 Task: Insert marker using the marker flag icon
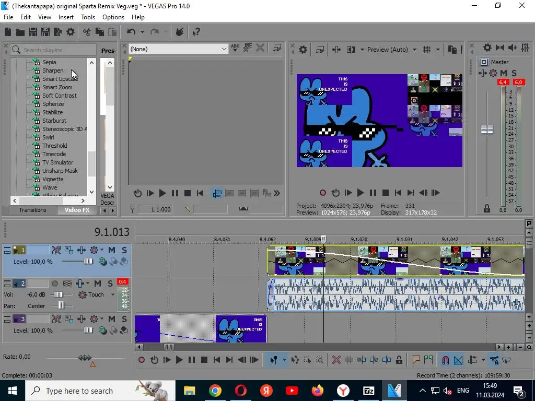point(416,360)
